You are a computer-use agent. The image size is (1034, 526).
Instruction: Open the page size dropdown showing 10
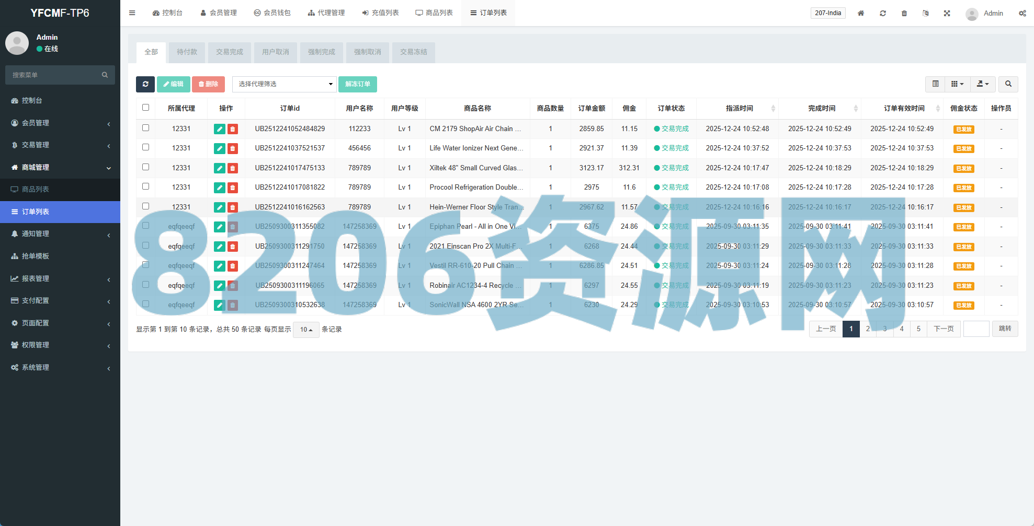click(x=306, y=330)
